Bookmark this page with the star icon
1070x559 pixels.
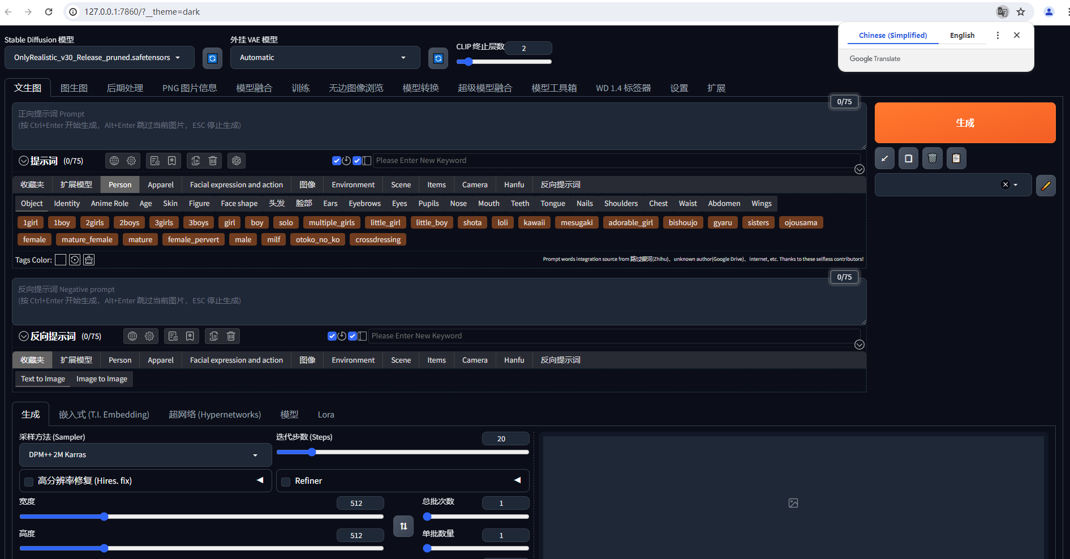[1021, 12]
